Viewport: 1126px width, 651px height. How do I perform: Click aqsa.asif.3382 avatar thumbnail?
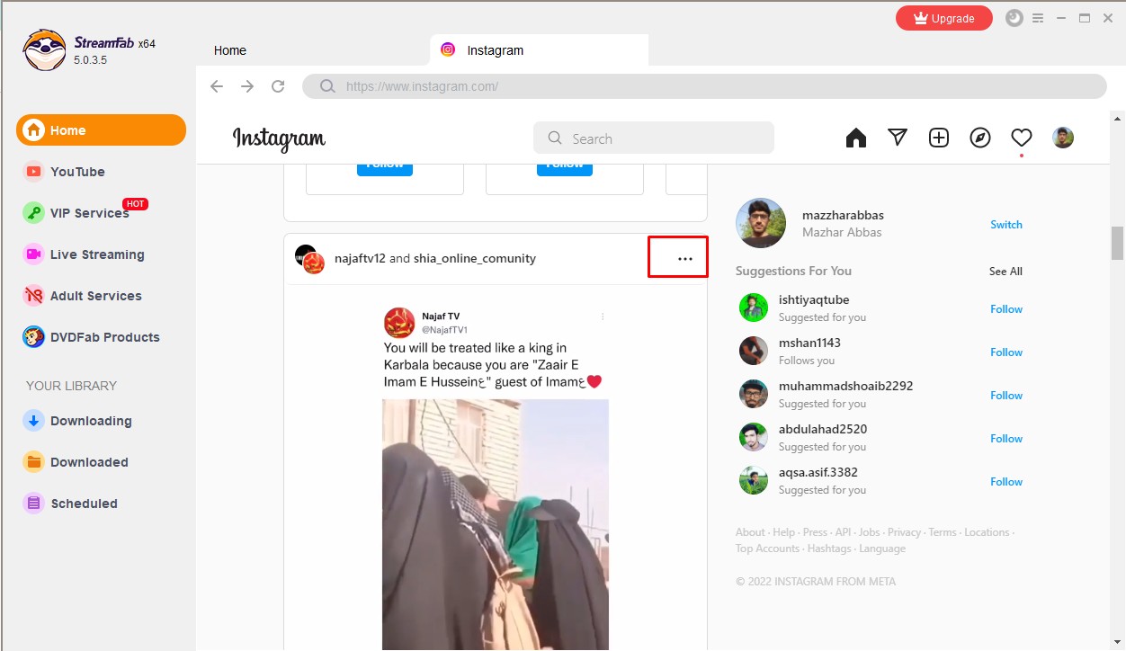[x=754, y=480]
